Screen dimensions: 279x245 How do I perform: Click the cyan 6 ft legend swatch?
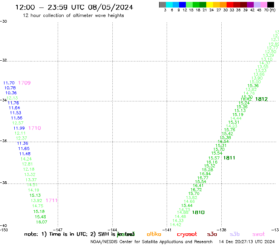pyautogui.click(x=169, y=5)
